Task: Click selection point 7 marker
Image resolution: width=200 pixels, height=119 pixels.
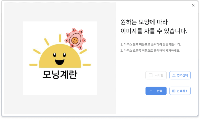Action: click(x=84, y=41)
